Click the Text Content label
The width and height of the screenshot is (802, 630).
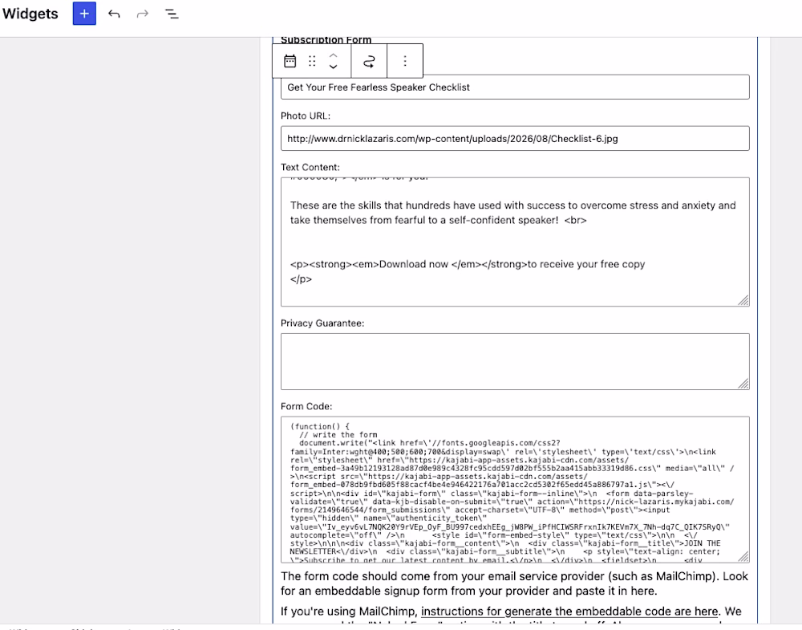tap(310, 168)
